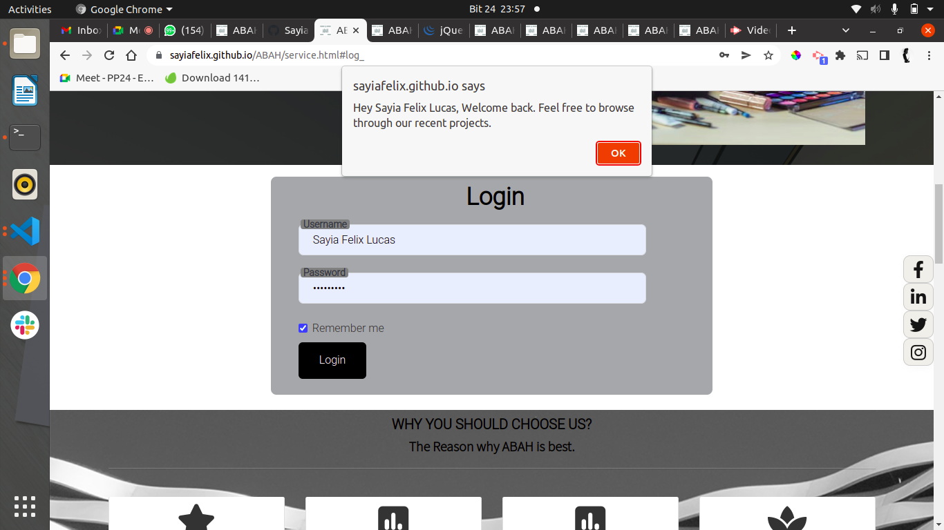Bookmark this page with the star icon

click(x=768, y=55)
